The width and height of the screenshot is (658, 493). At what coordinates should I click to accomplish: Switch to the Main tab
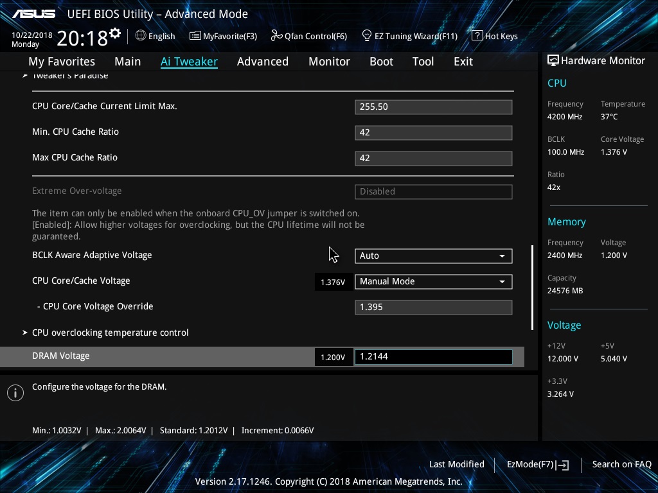pos(128,61)
